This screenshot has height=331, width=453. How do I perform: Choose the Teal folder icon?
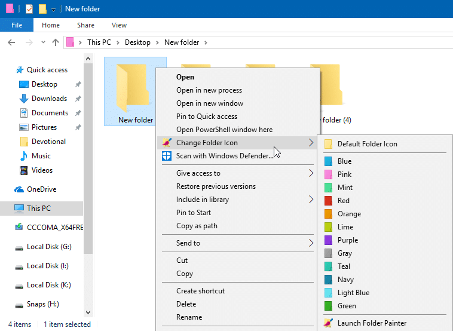click(385, 266)
